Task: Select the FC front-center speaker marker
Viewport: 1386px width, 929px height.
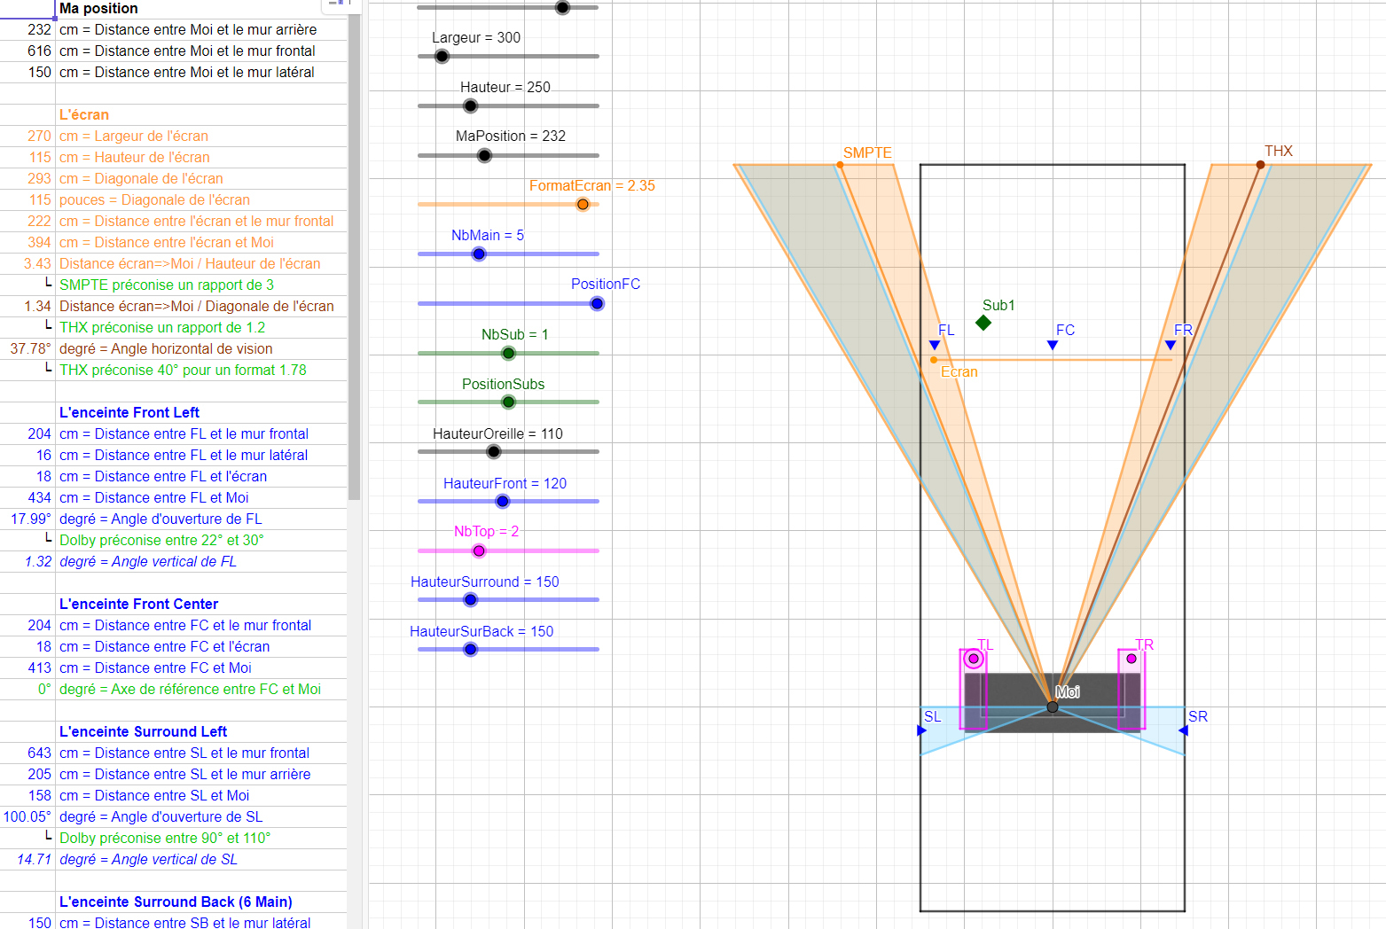Action: pos(1053,346)
